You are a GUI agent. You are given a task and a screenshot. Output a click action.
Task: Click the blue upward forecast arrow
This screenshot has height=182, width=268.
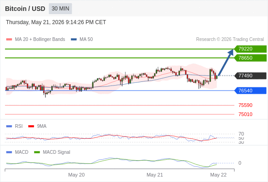pyautogui.click(x=226, y=62)
